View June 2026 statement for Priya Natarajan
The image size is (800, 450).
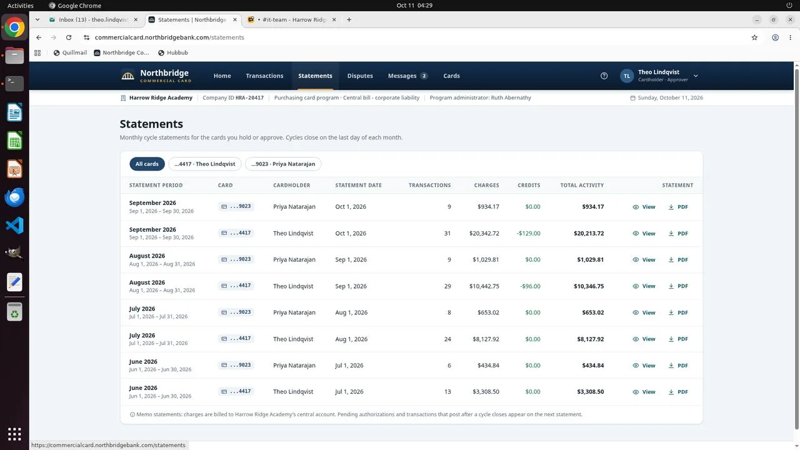pos(644,366)
